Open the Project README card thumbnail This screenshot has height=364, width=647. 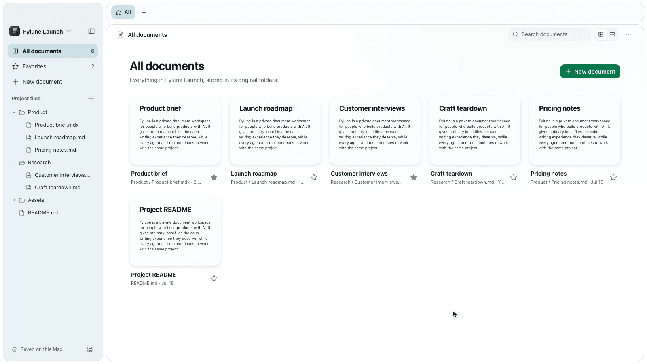(175, 232)
